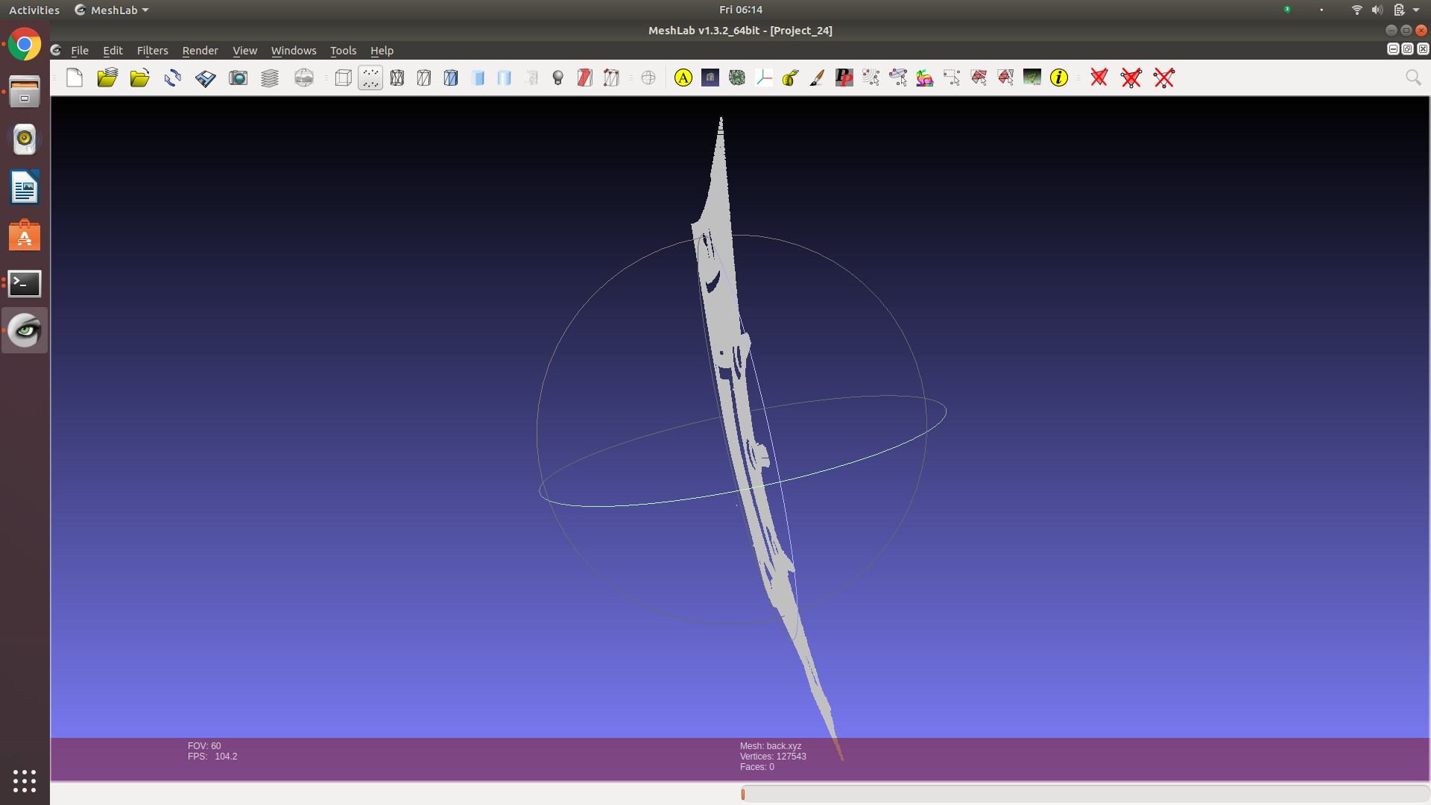The image size is (1431, 805).
Task: Expand the Activities overview
Action: point(34,10)
